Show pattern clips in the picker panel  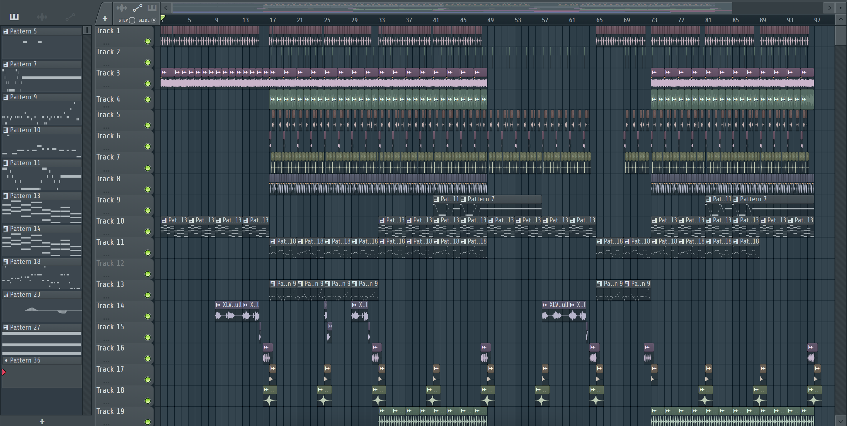pyautogui.click(x=14, y=17)
